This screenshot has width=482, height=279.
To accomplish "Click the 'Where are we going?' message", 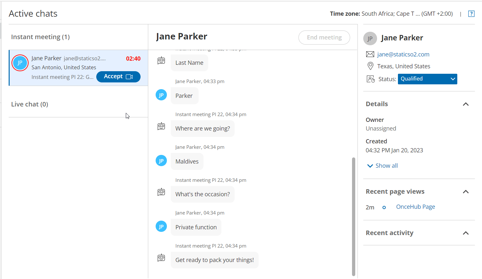I will pos(202,129).
